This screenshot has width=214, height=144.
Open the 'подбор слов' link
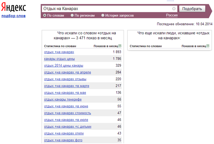13,16
